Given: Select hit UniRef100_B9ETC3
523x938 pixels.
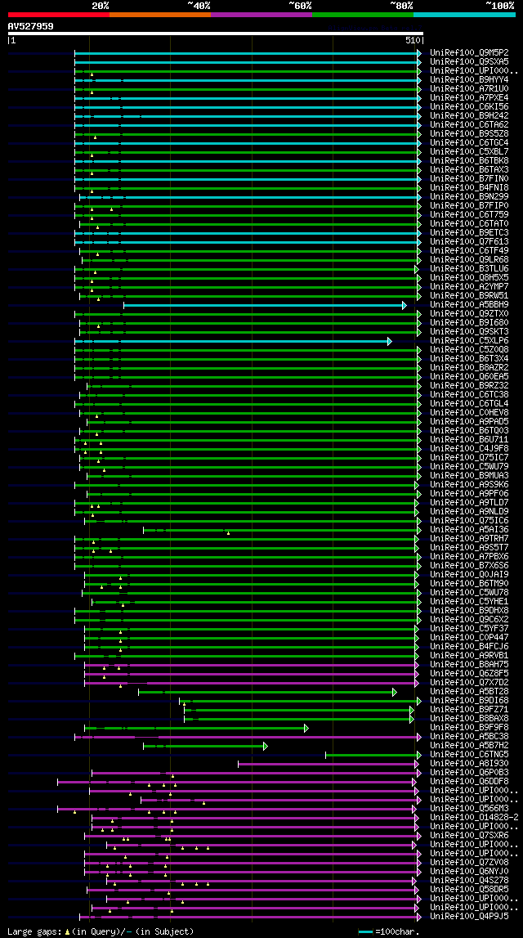Looking at the screenshot, I should click(x=469, y=233).
